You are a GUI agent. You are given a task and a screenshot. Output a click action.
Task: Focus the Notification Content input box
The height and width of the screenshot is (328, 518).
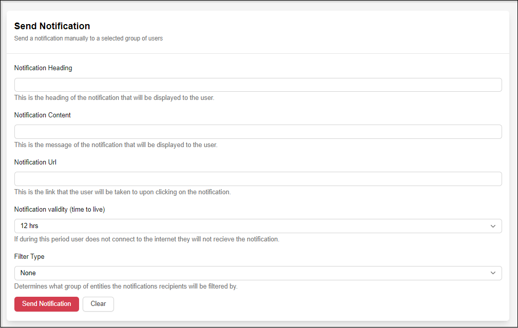pyautogui.click(x=258, y=132)
